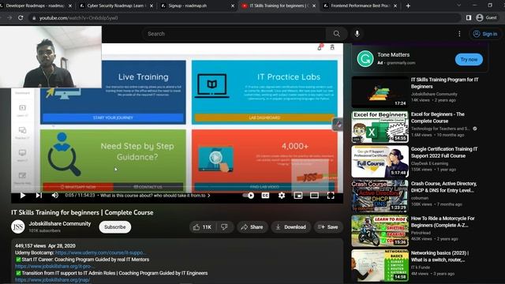Focus the YouTube search field

point(234,34)
